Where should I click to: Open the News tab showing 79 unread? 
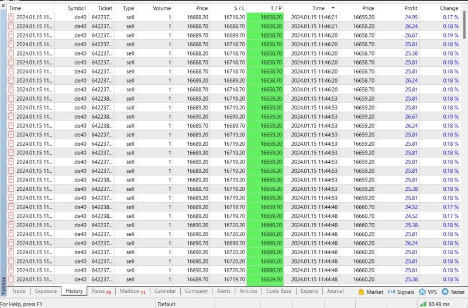click(x=101, y=291)
